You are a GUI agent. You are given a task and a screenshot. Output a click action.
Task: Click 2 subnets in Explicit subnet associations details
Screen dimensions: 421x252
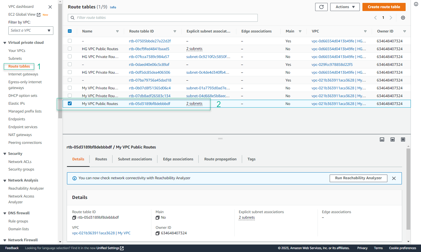pos(247,217)
